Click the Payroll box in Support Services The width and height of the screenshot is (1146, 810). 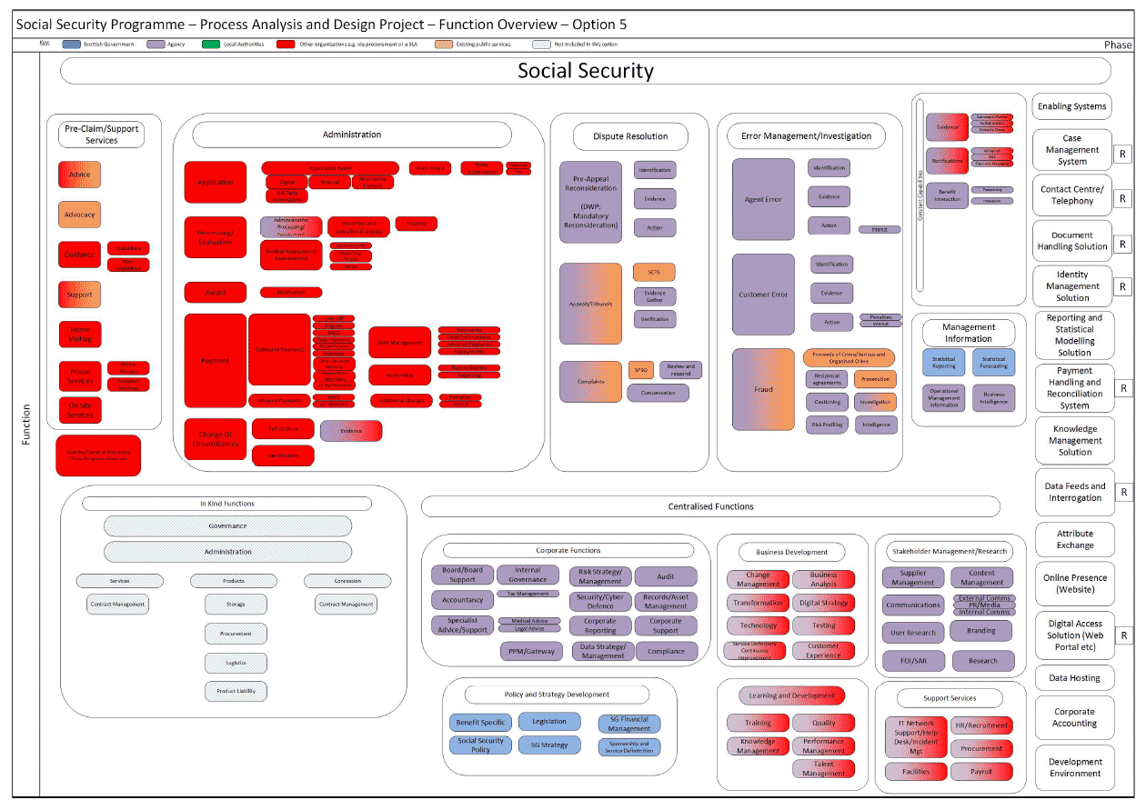tap(981, 772)
